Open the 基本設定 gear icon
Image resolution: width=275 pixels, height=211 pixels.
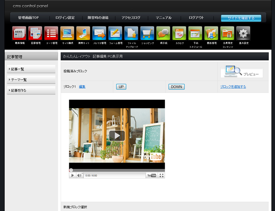[243, 33]
